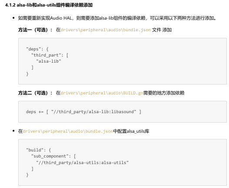Click the deps += libasound code line

point(83,112)
